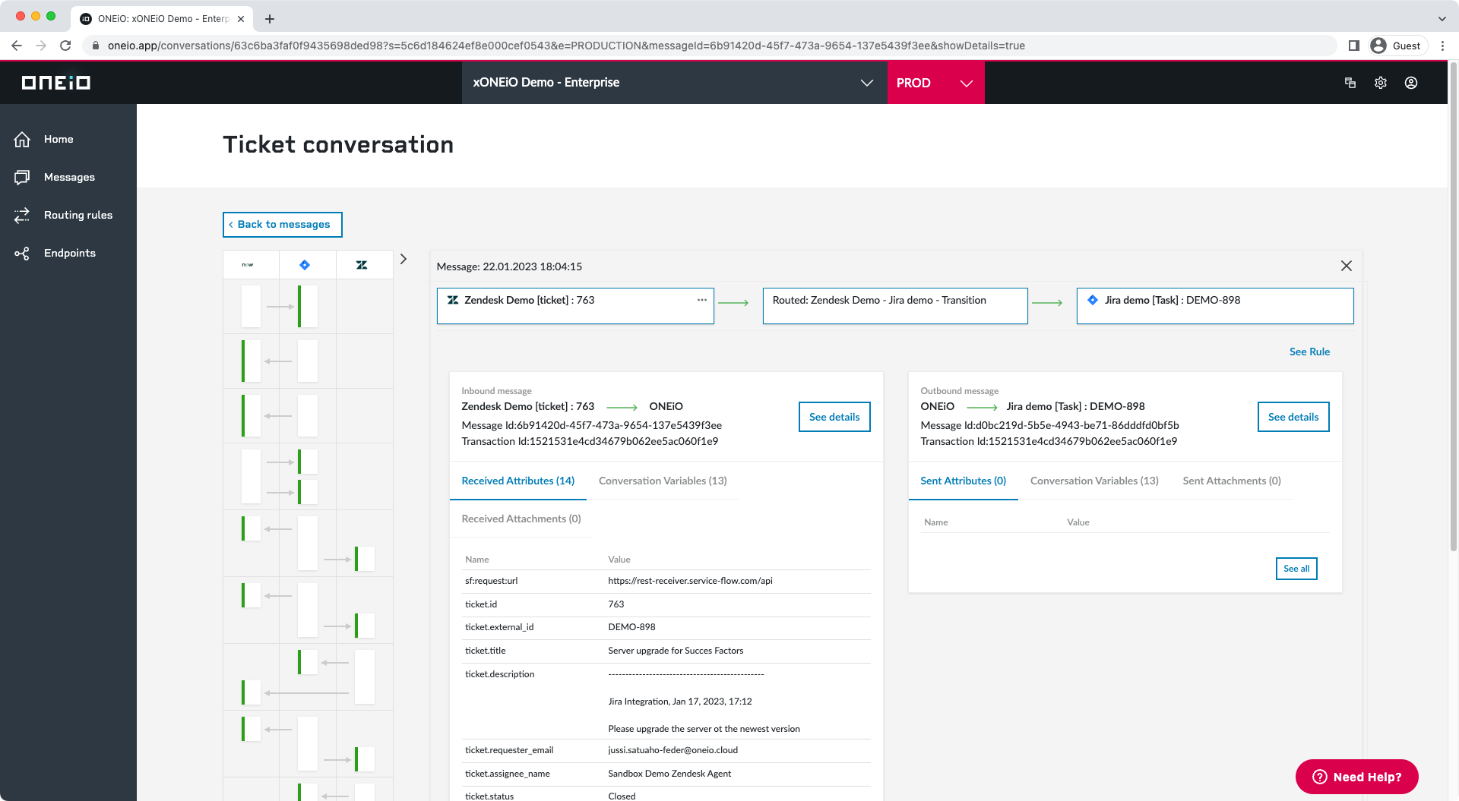
Task: Click the Jira icon on the outbound message card
Action: tap(1092, 300)
